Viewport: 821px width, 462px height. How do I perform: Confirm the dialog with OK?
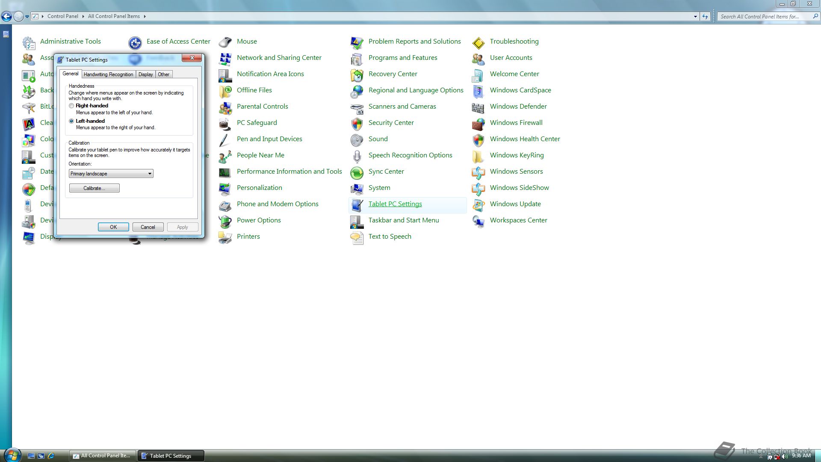tap(113, 227)
